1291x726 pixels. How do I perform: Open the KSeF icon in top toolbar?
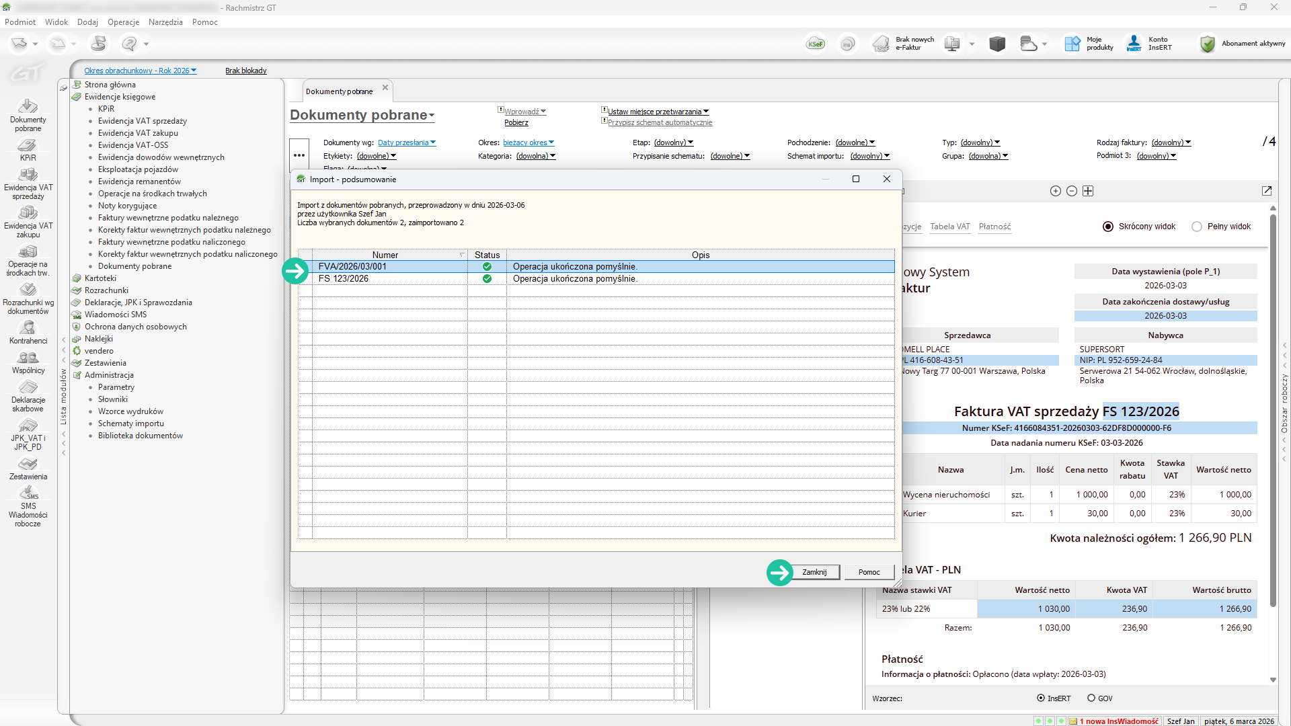tap(816, 44)
